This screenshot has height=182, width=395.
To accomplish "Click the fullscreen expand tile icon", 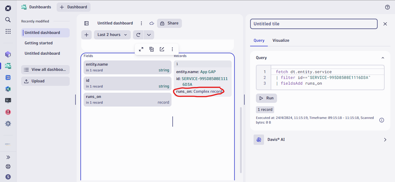I will (141, 49).
